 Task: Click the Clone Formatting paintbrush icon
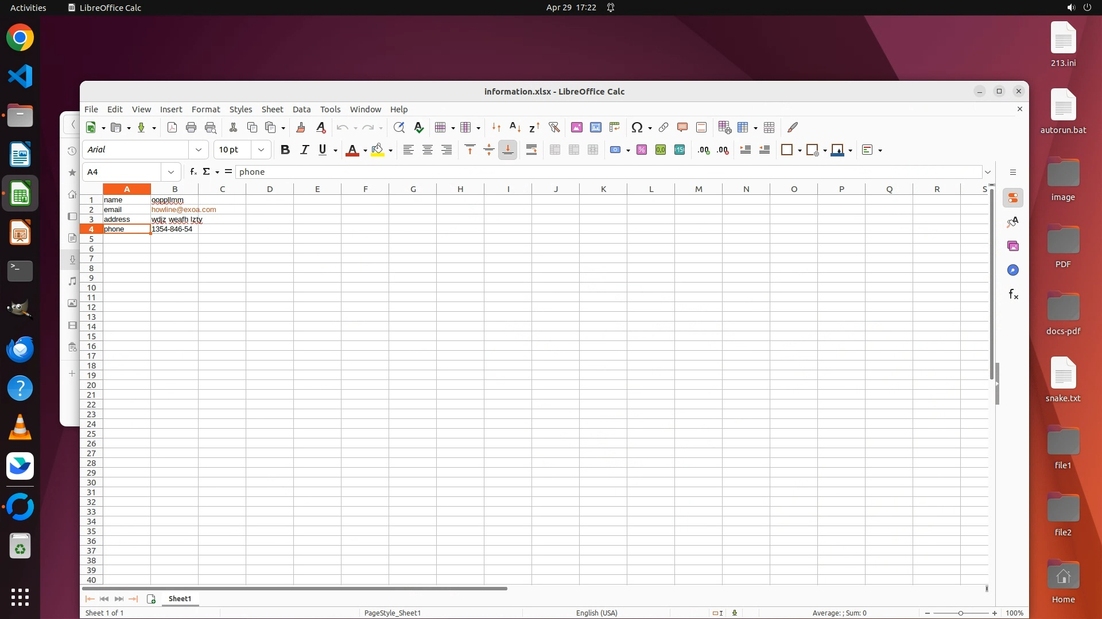pos(301,127)
